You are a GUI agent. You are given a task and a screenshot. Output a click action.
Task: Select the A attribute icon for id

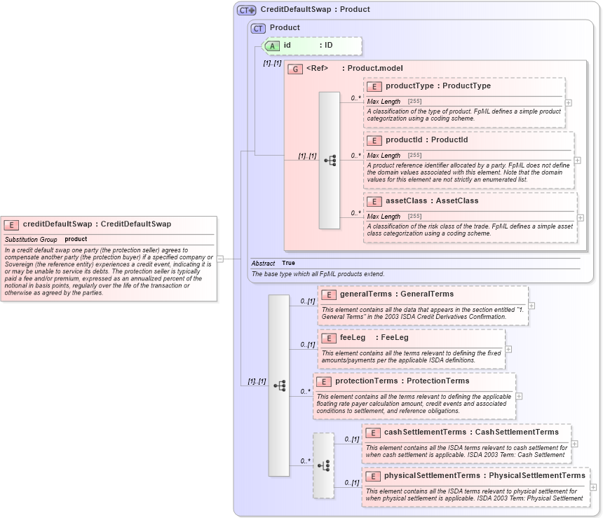272,46
